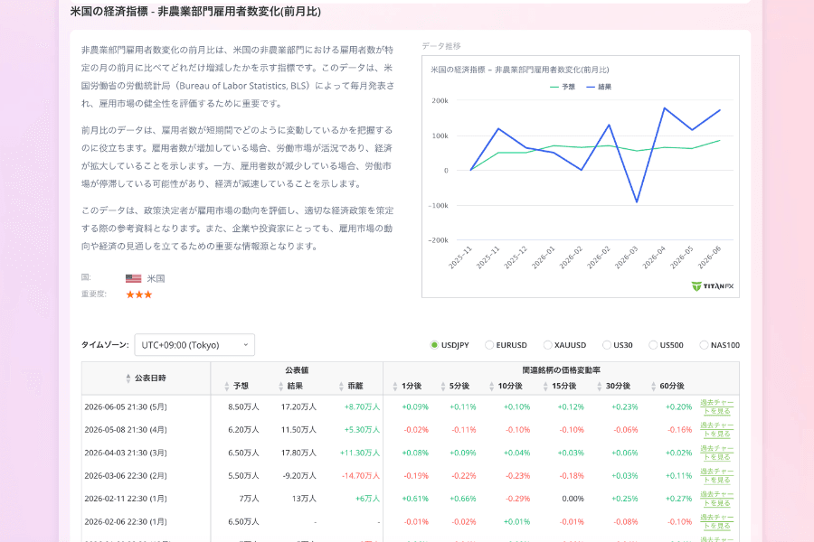Toggle the 結果 series in chart legend
This screenshot has height=542, width=814.
pos(599,87)
